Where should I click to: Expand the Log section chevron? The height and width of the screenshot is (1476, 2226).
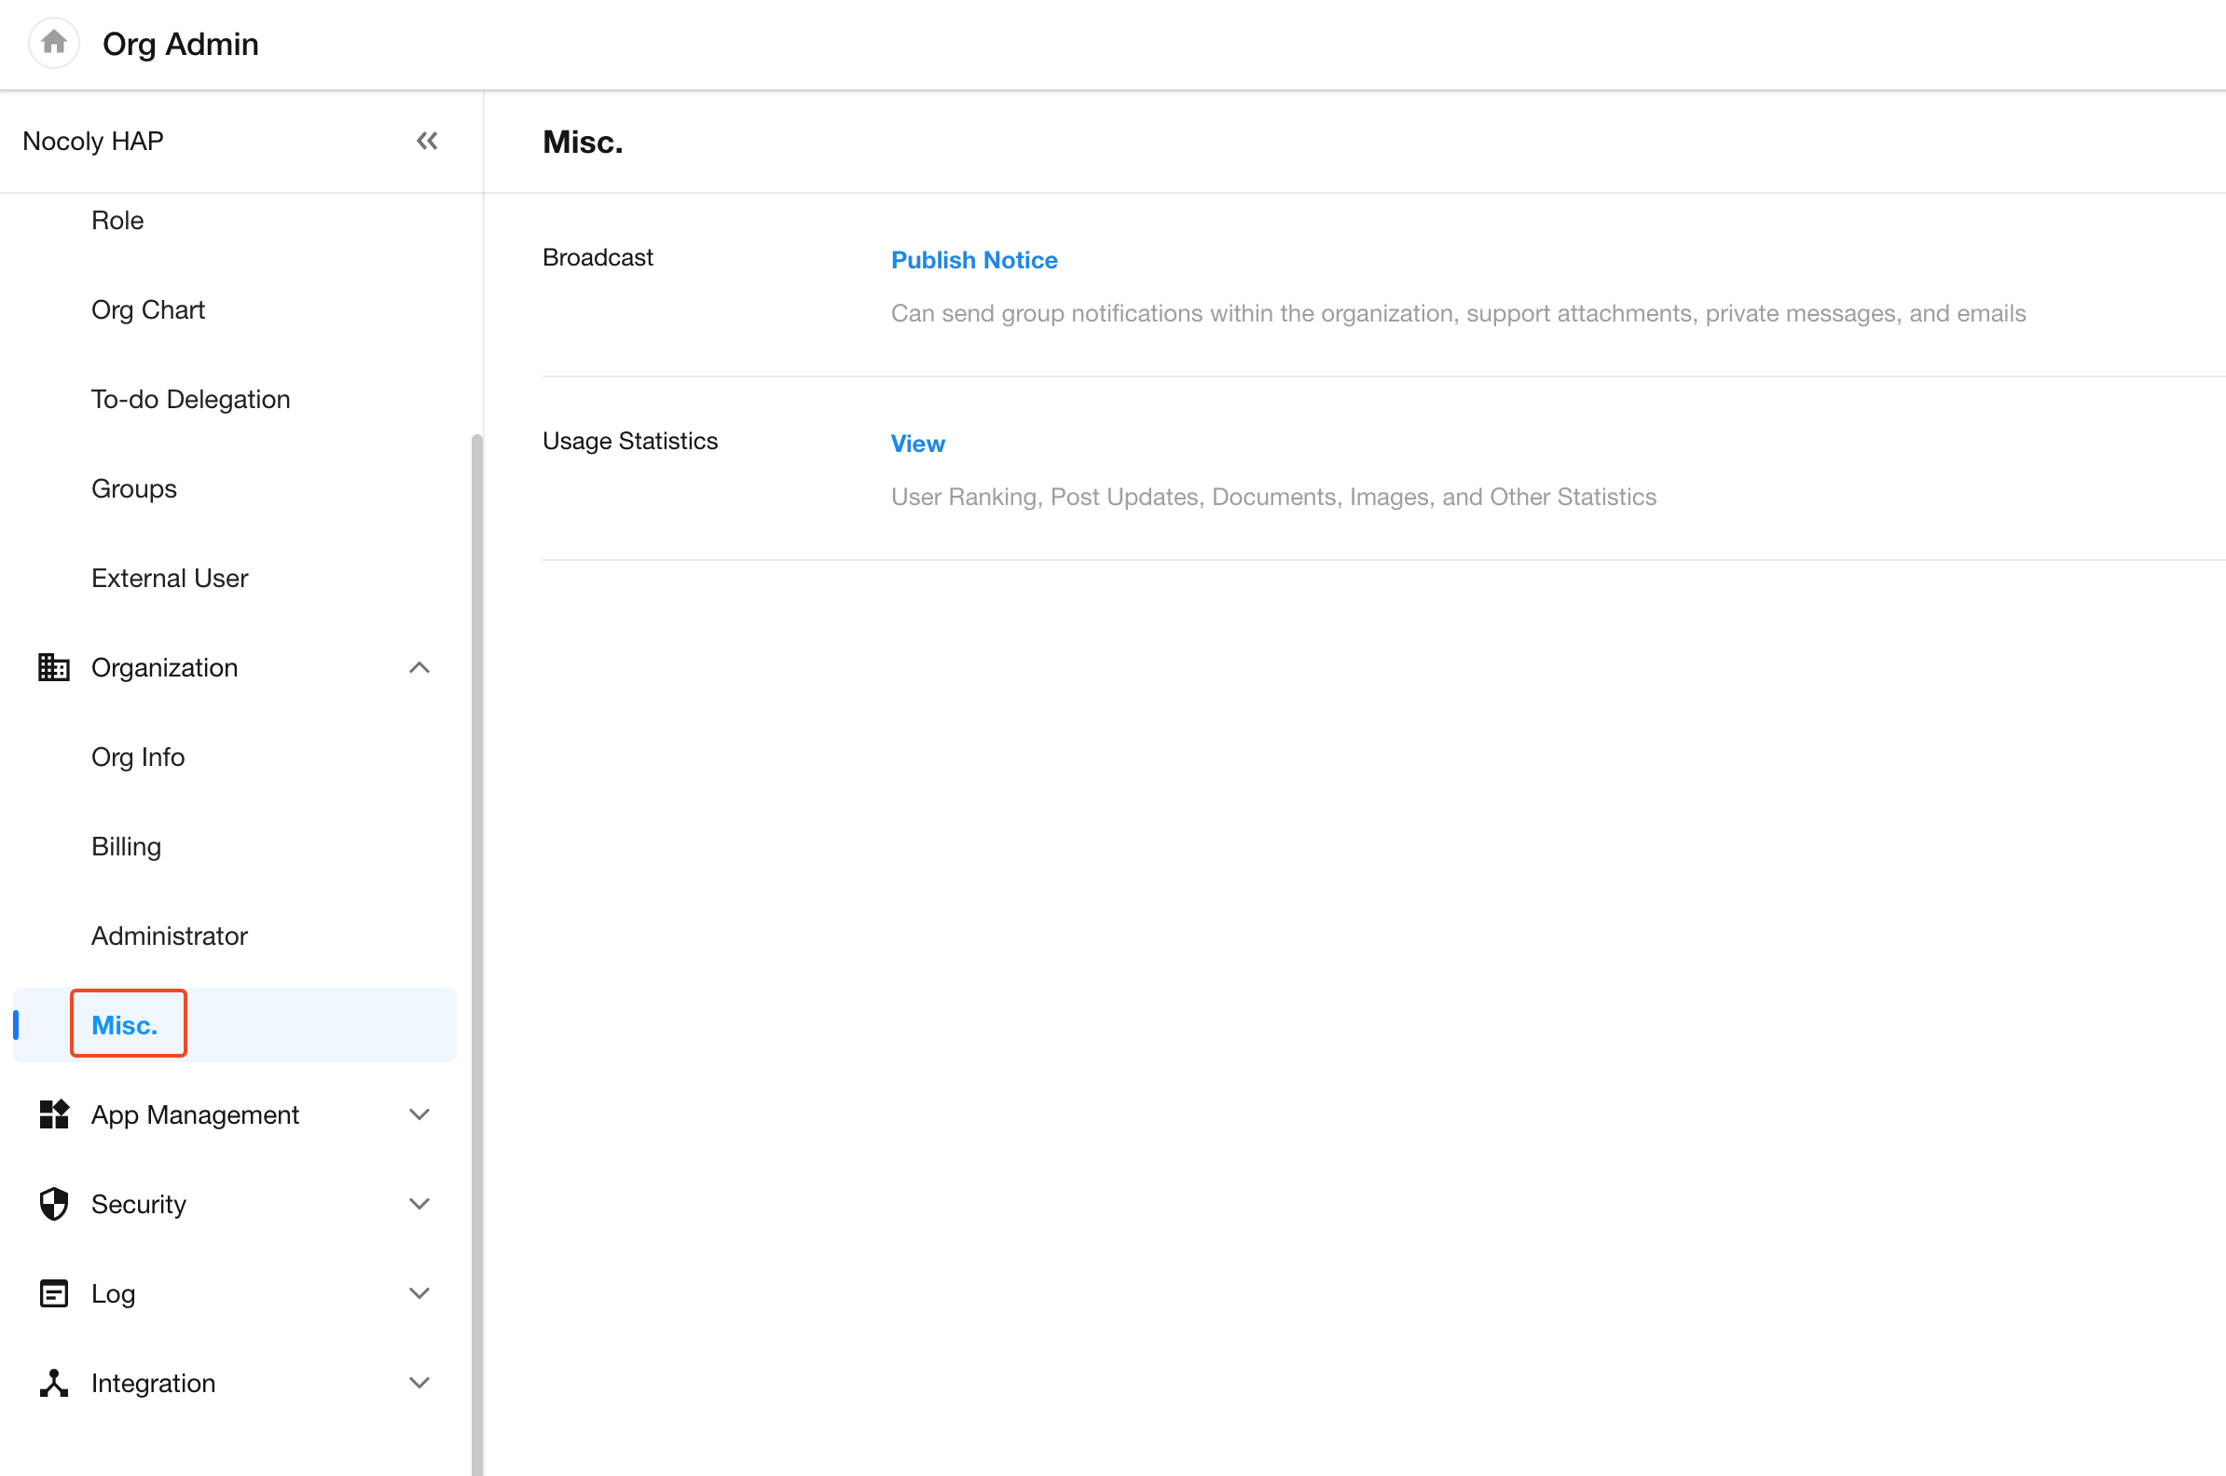(419, 1293)
